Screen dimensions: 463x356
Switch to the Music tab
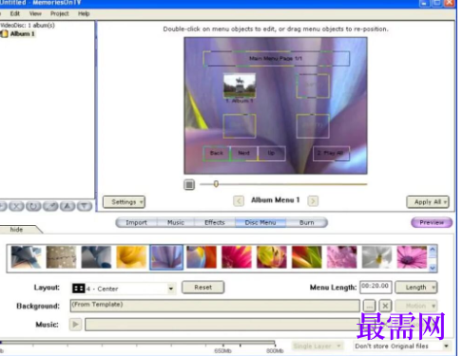(176, 222)
